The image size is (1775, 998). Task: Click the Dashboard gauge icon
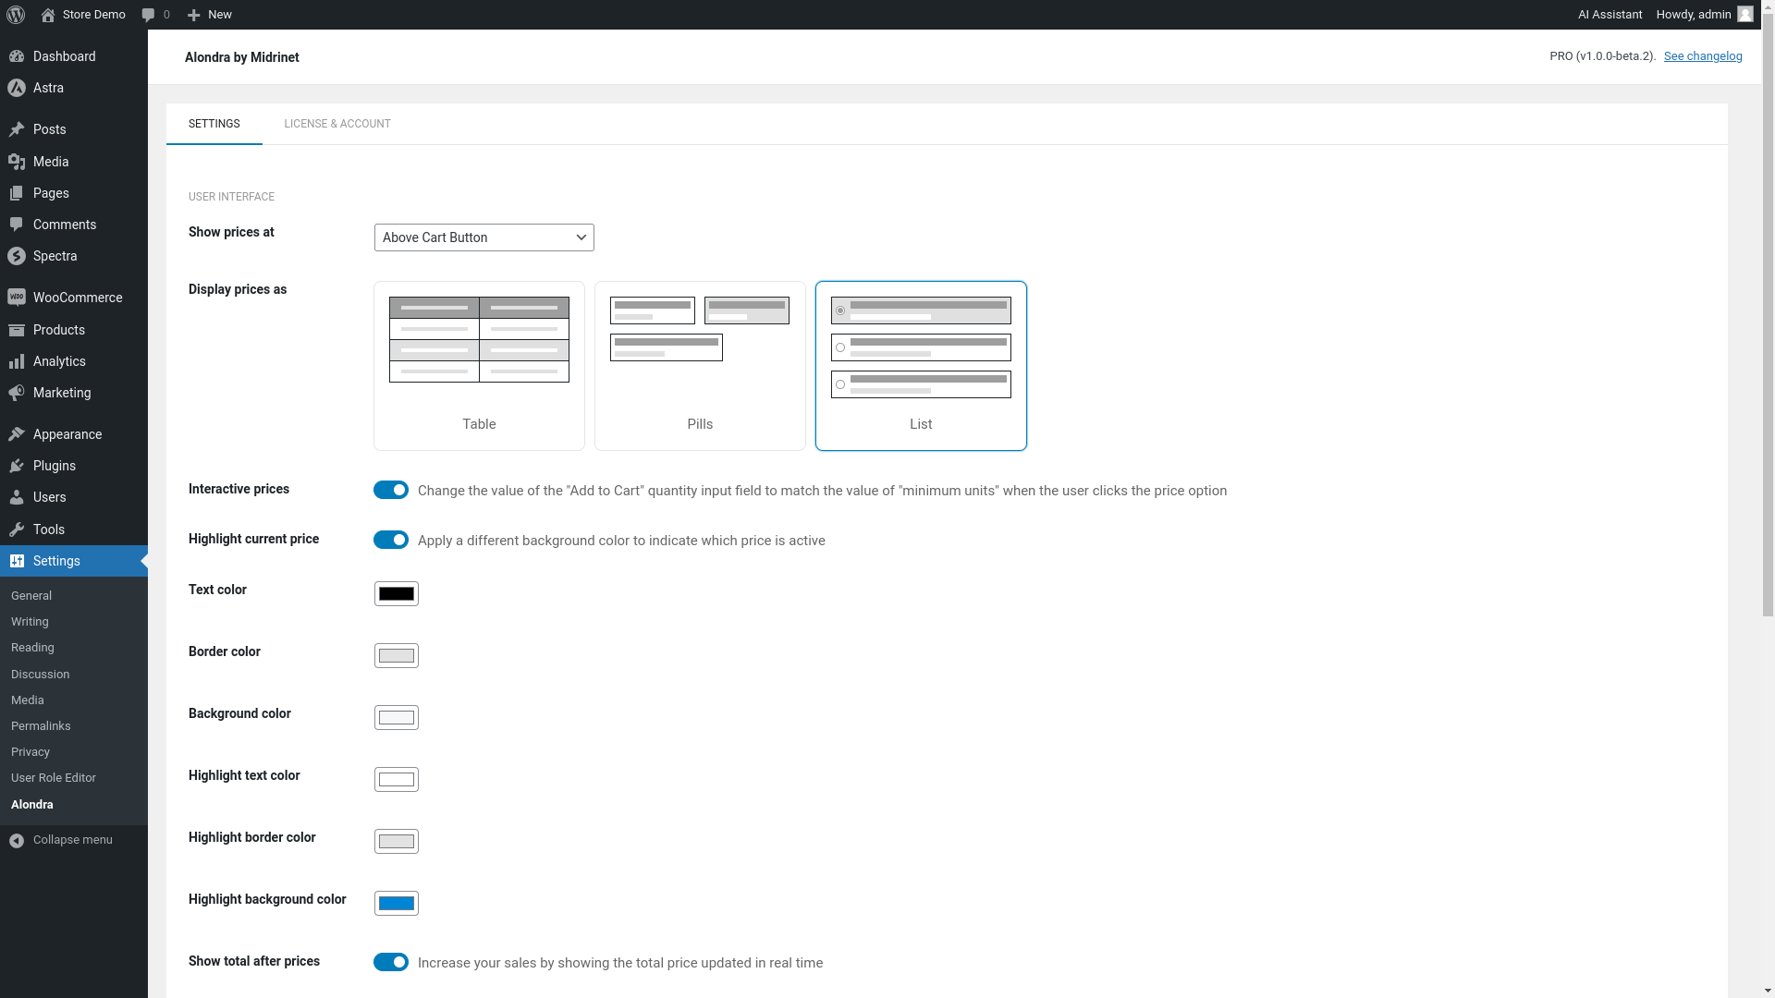coord(17,56)
